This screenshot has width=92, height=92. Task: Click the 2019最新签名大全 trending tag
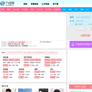pyautogui.click(x=52, y=53)
